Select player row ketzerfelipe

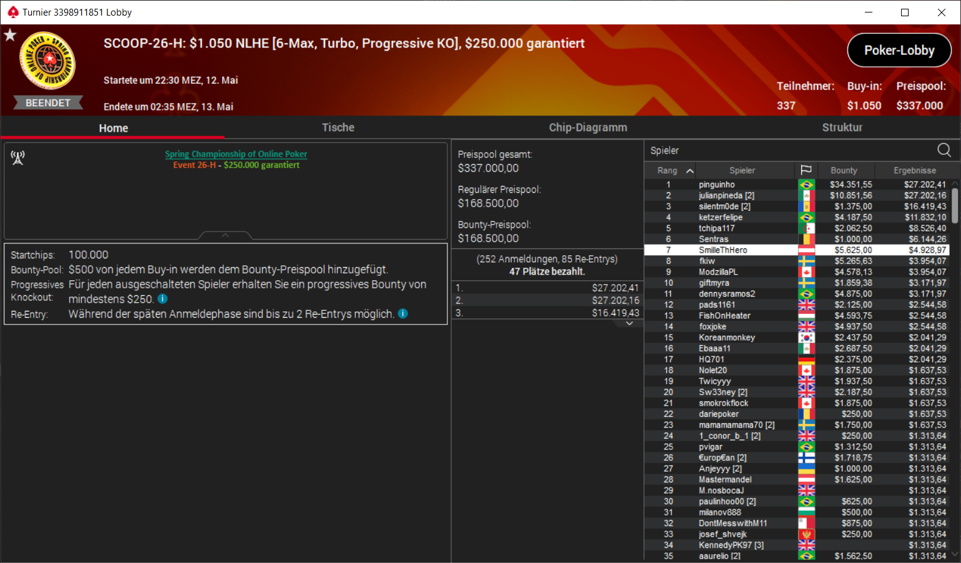coord(796,217)
